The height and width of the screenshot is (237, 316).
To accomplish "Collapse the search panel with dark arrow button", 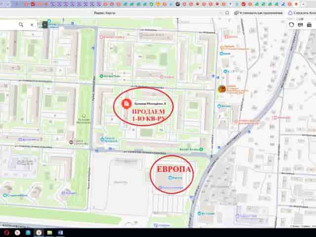I will click(45, 25).
